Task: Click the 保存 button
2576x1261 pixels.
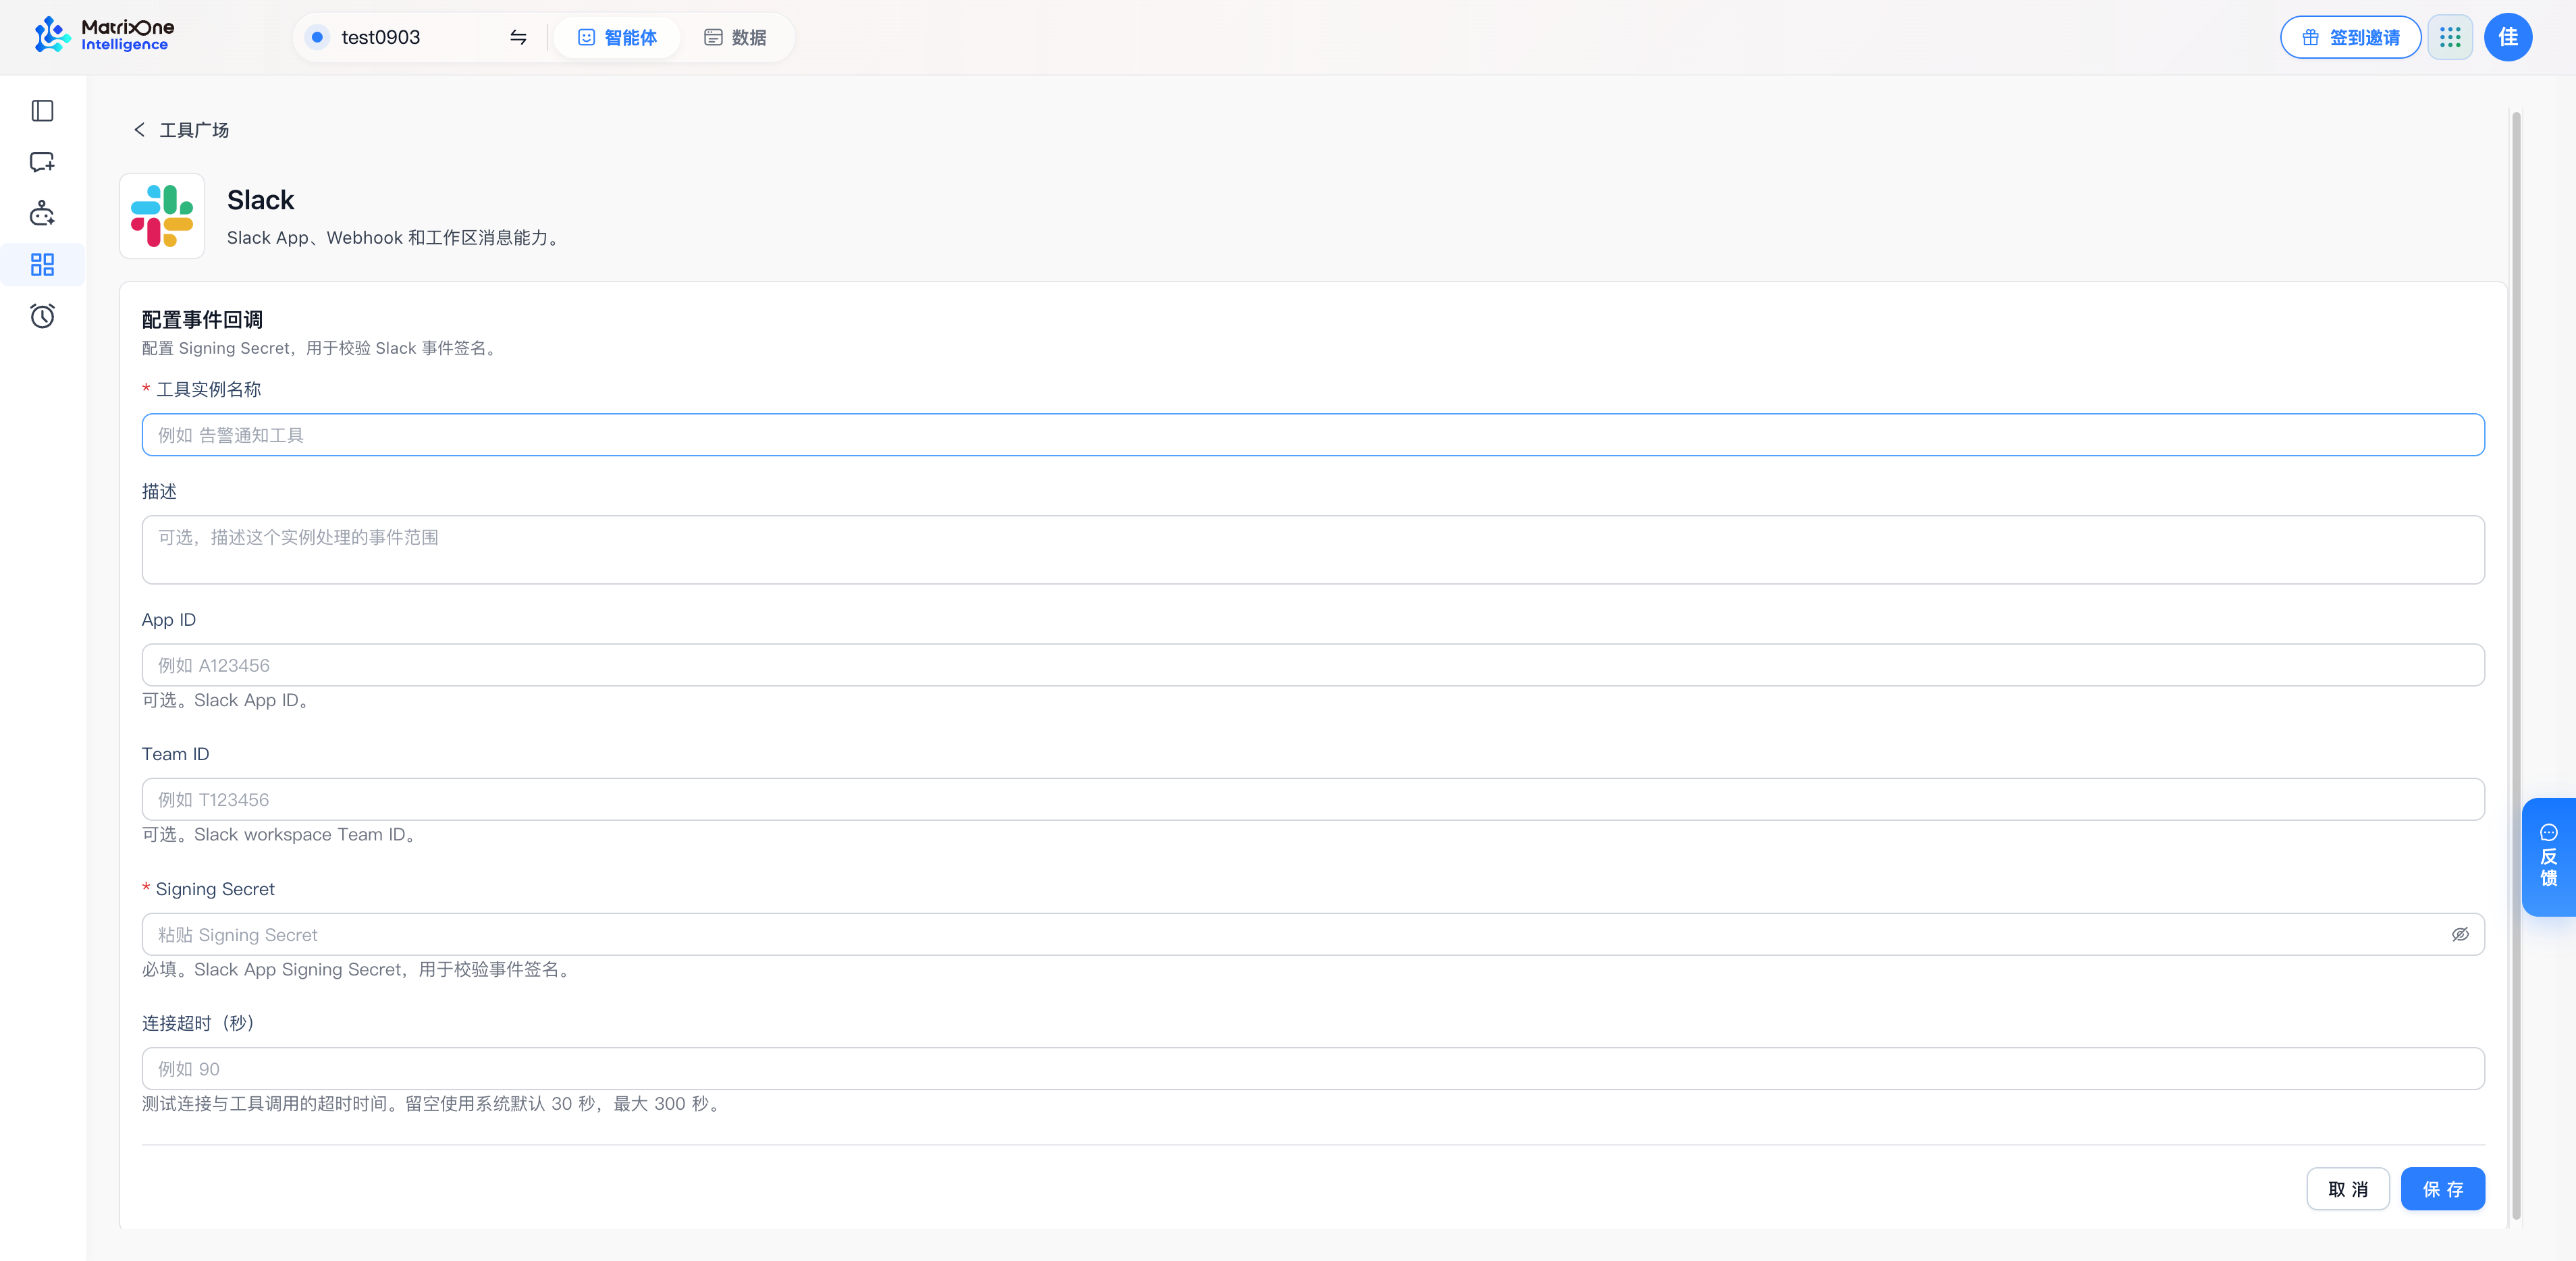Action: click(x=2443, y=1189)
